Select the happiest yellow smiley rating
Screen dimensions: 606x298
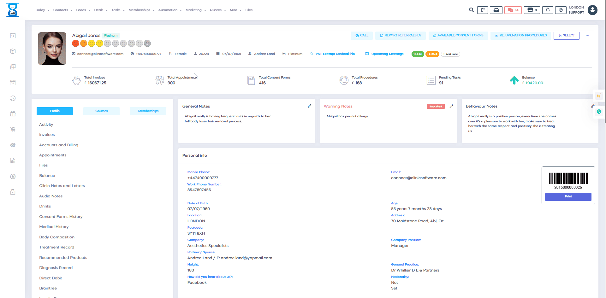point(99,43)
